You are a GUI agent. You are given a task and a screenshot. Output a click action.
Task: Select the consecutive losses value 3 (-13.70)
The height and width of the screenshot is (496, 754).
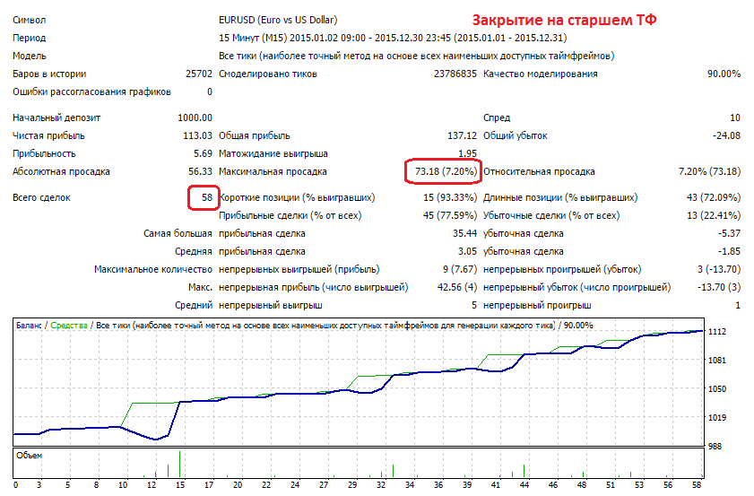pos(719,269)
